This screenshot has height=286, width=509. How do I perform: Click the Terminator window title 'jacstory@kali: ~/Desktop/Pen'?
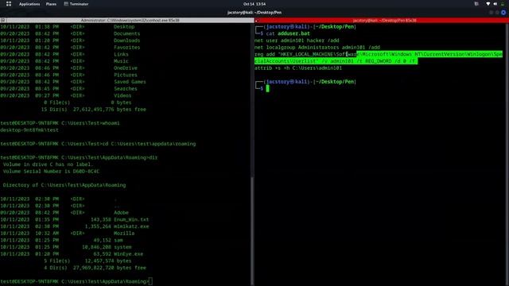tap(254, 13)
